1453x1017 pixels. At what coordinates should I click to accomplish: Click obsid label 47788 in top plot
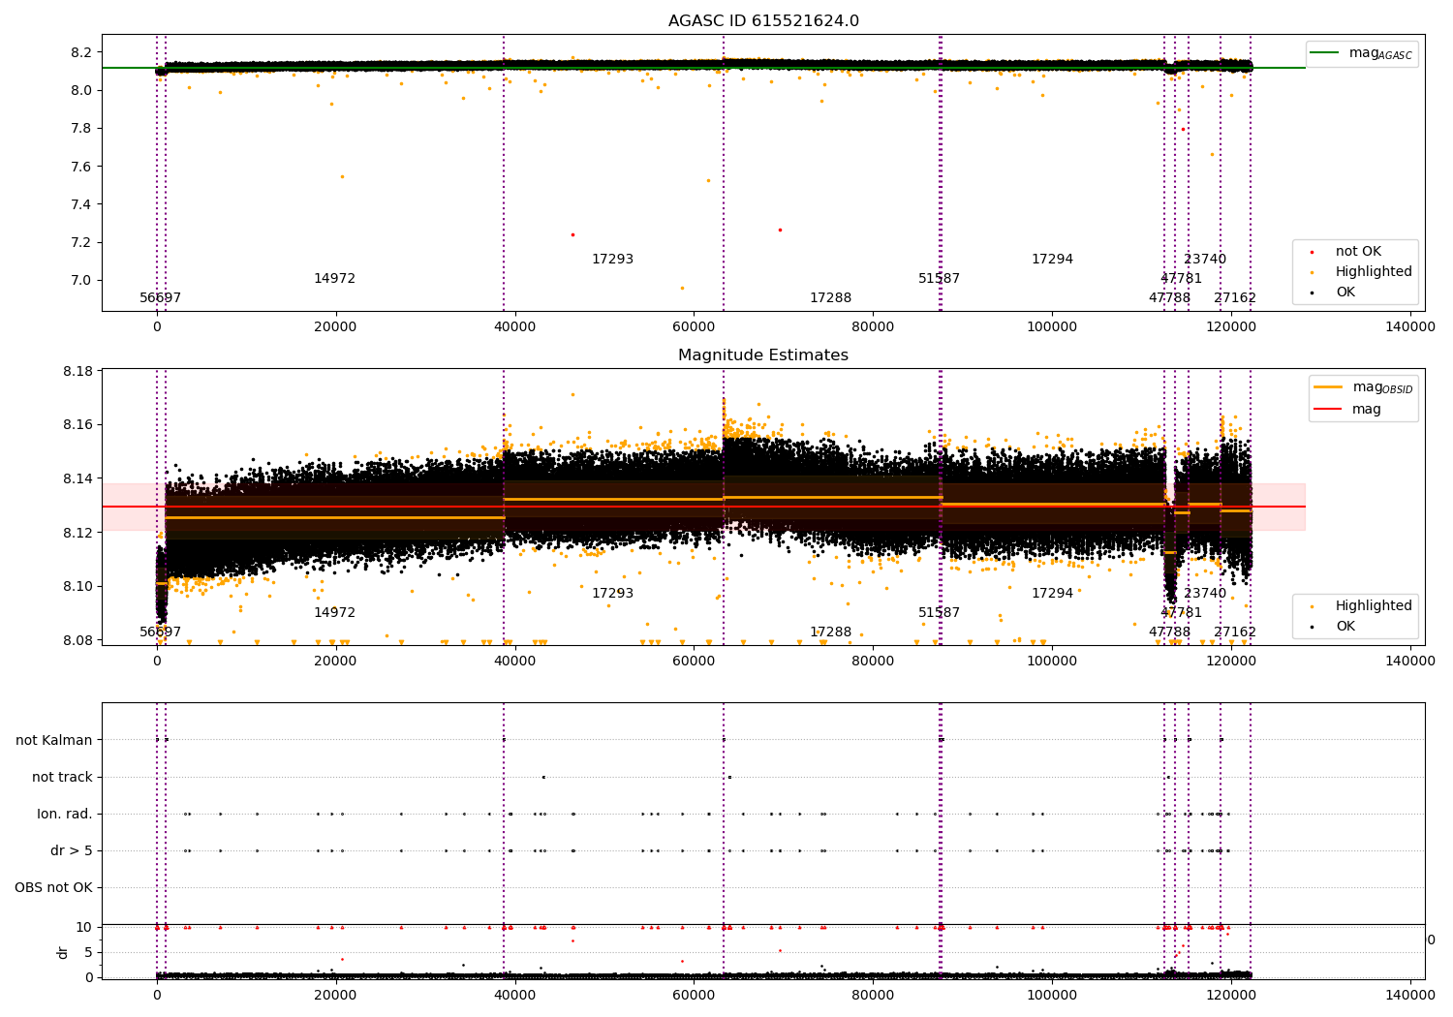(1169, 298)
